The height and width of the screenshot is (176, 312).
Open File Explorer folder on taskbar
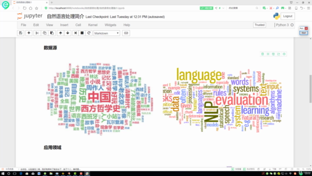[x=51, y=174]
